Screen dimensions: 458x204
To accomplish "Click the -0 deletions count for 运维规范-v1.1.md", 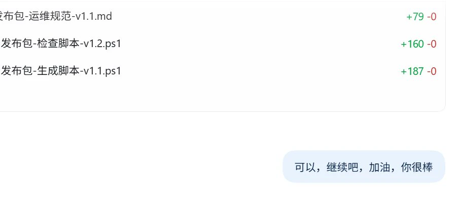I will tap(432, 17).
